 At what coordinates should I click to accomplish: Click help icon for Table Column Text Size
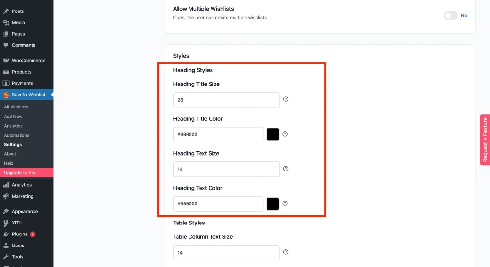(286, 252)
